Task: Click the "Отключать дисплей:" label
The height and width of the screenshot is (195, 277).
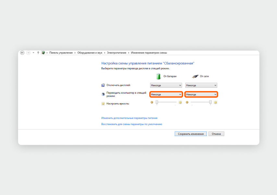Action: pos(118,85)
